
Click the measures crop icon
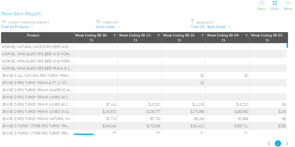pos(98,21)
